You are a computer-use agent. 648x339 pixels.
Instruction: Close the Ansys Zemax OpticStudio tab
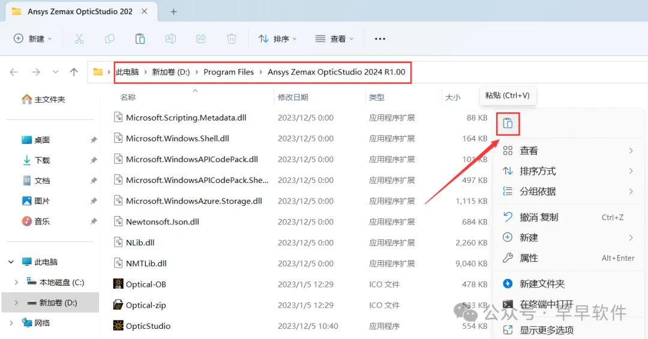(x=144, y=11)
